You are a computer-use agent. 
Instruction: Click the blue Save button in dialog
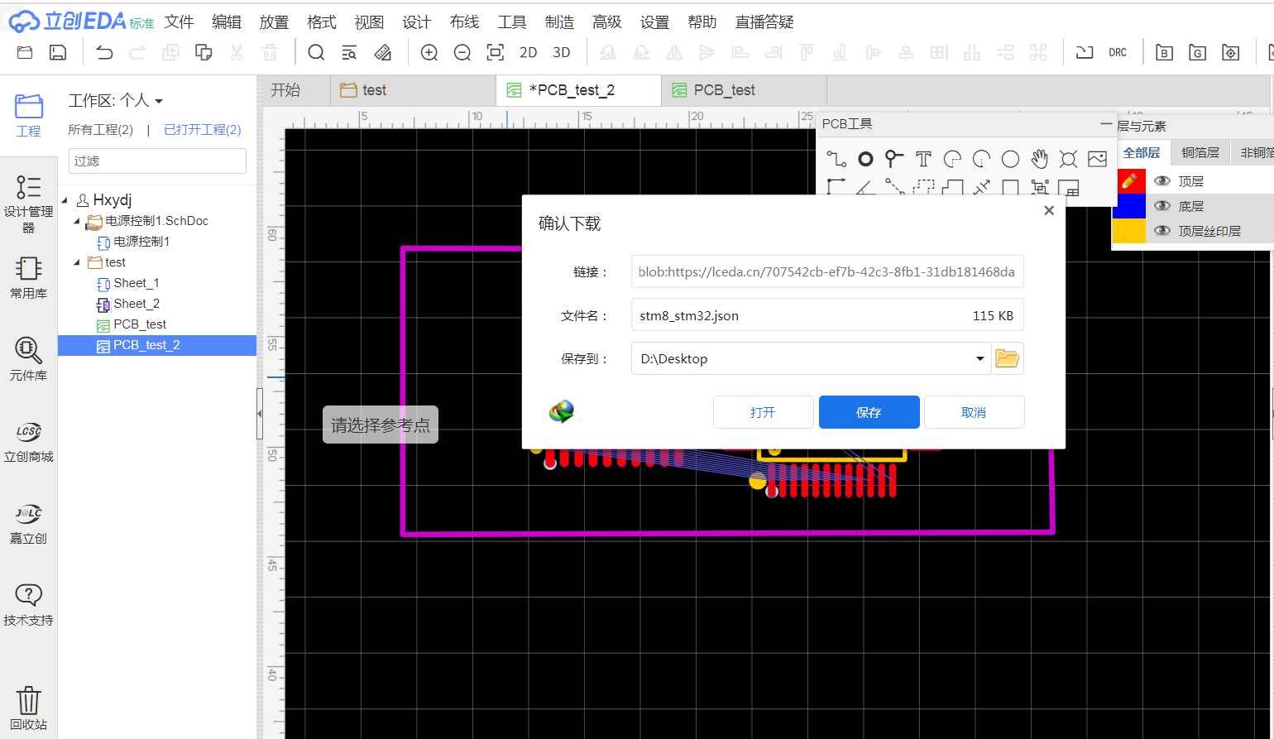(x=869, y=412)
